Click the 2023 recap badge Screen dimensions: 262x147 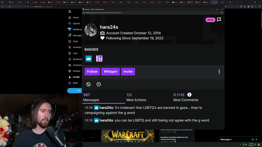[x=99, y=59]
